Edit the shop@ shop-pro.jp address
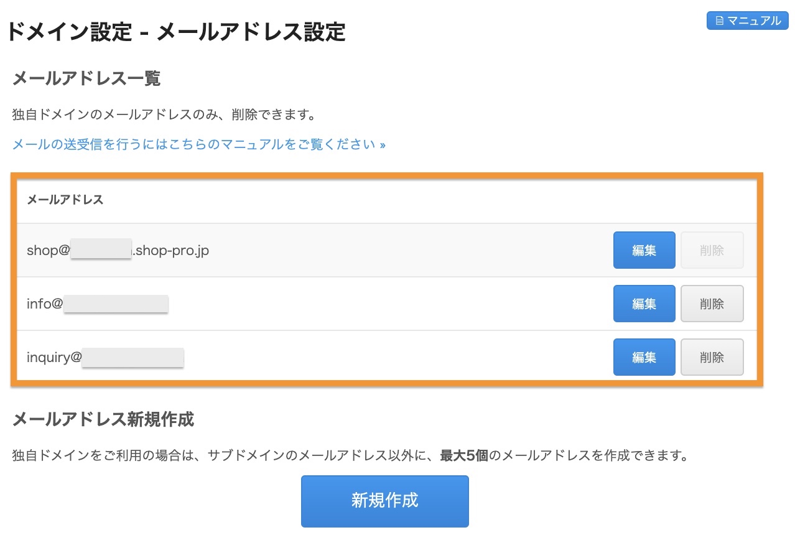Viewport: 795px width, 535px height. coord(644,250)
